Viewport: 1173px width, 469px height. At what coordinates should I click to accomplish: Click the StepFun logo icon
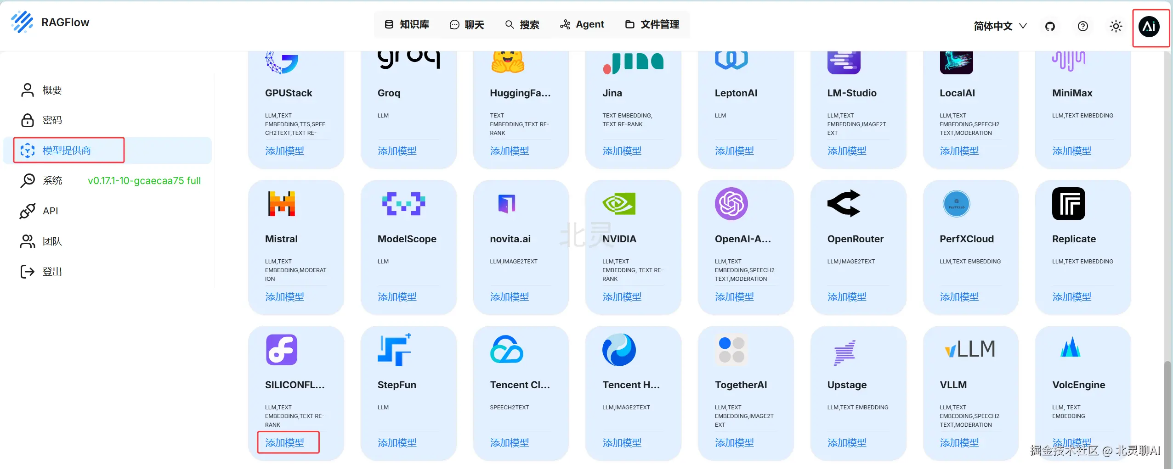(x=394, y=350)
